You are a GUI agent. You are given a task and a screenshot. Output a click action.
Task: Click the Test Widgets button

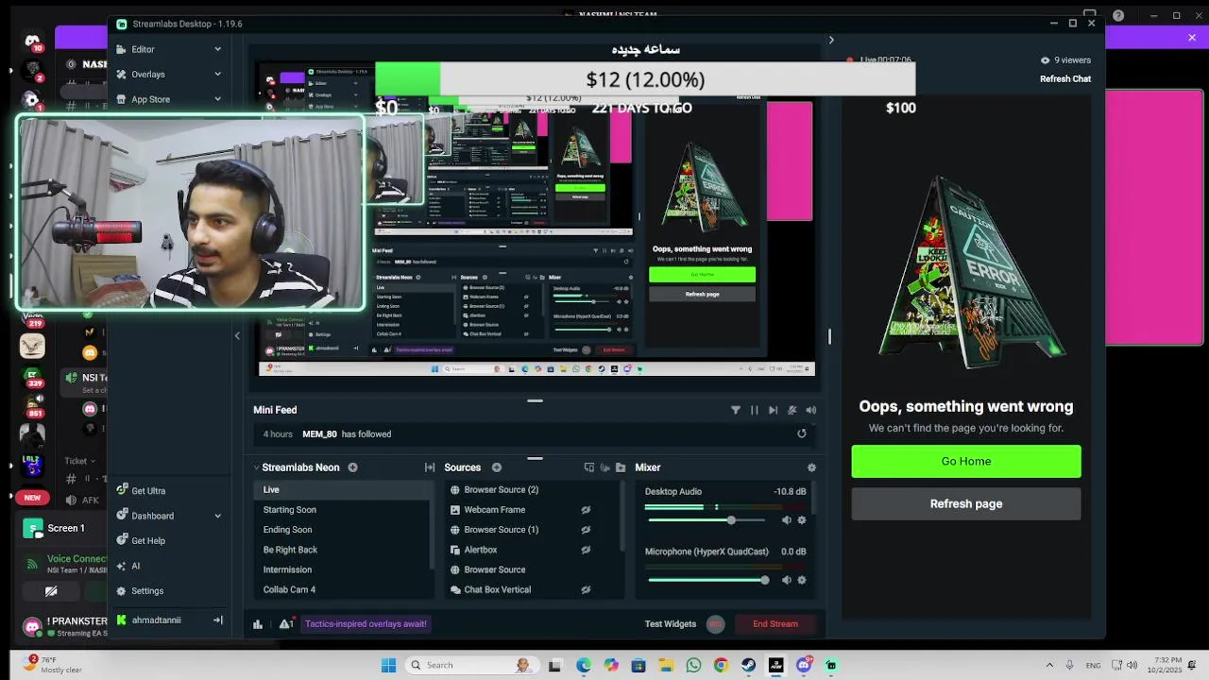pyautogui.click(x=670, y=623)
